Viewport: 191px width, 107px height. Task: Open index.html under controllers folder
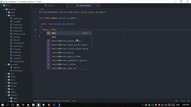pos(17,67)
